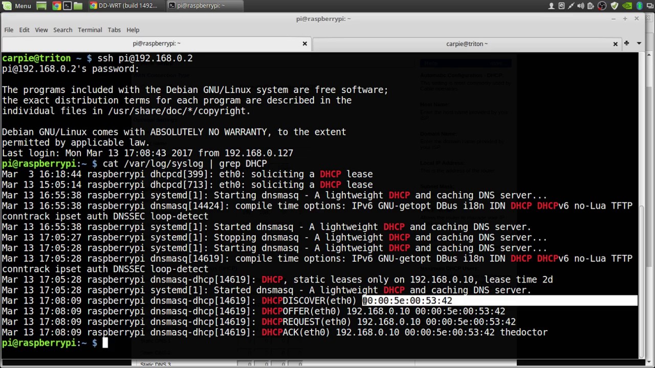Image resolution: width=655 pixels, height=368 pixels.
Task: Click the 'cat /var/log/syslog | grep DHCP' command
Action: coord(185,164)
